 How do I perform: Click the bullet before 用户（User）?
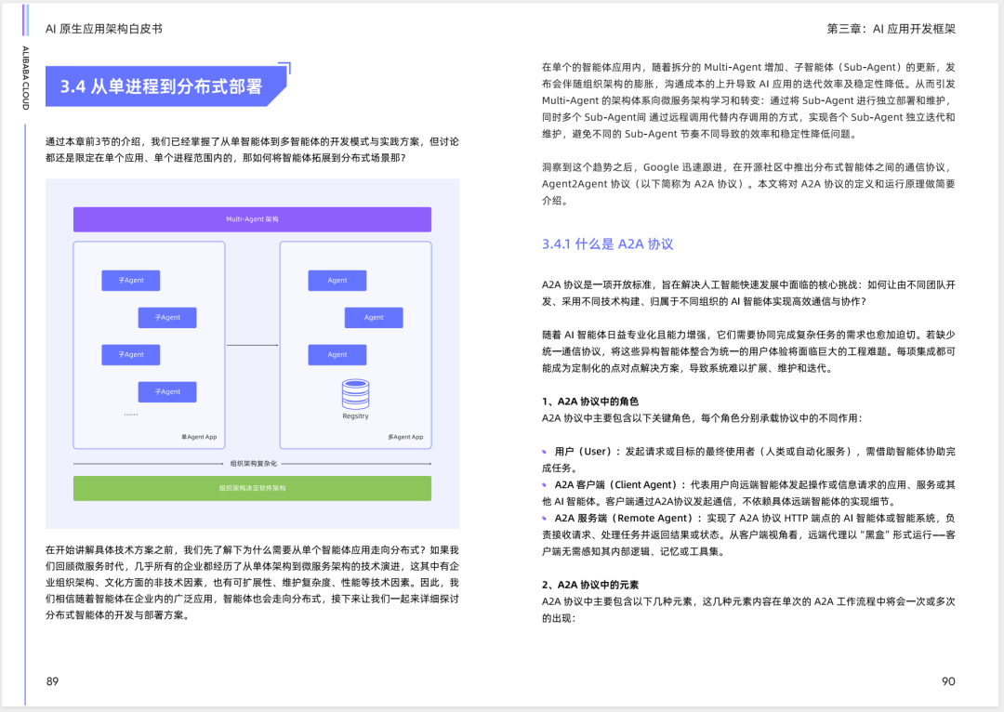[544, 452]
